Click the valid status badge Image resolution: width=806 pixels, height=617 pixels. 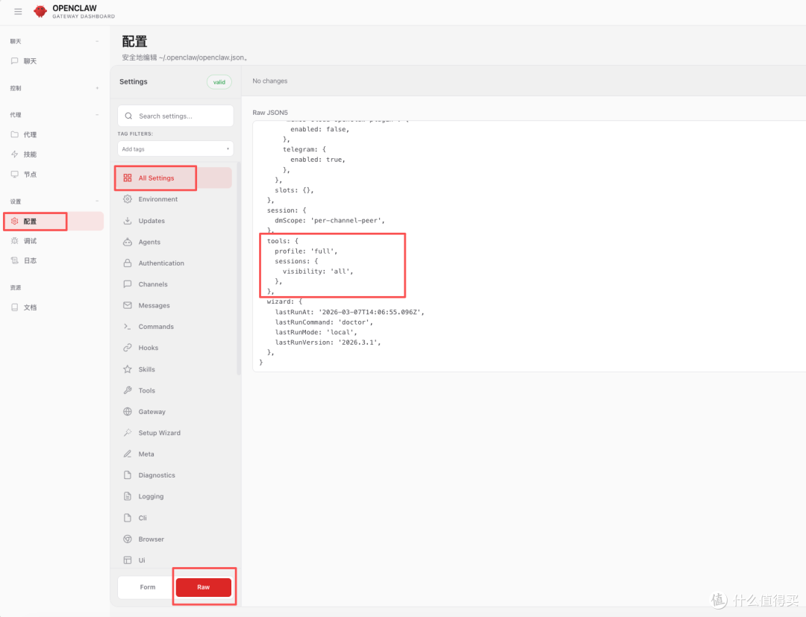coord(219,82)
